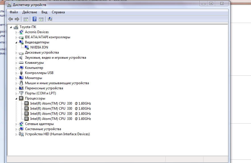
Task: Click the blue Help question mark icon
Action: (34, 19)
